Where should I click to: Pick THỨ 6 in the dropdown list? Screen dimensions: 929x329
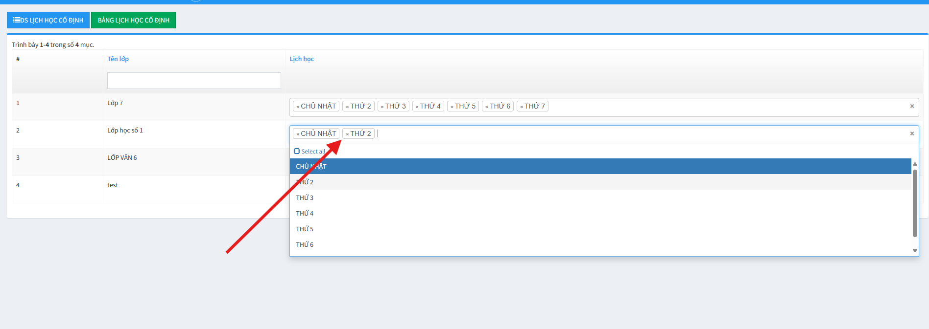(305, 244)
